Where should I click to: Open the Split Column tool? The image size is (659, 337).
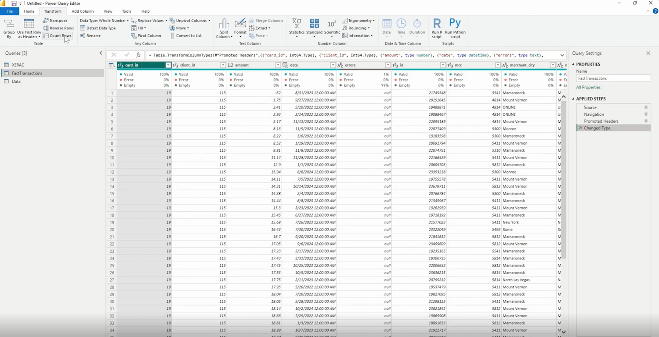pyautogui.click(x=224, y=28)
